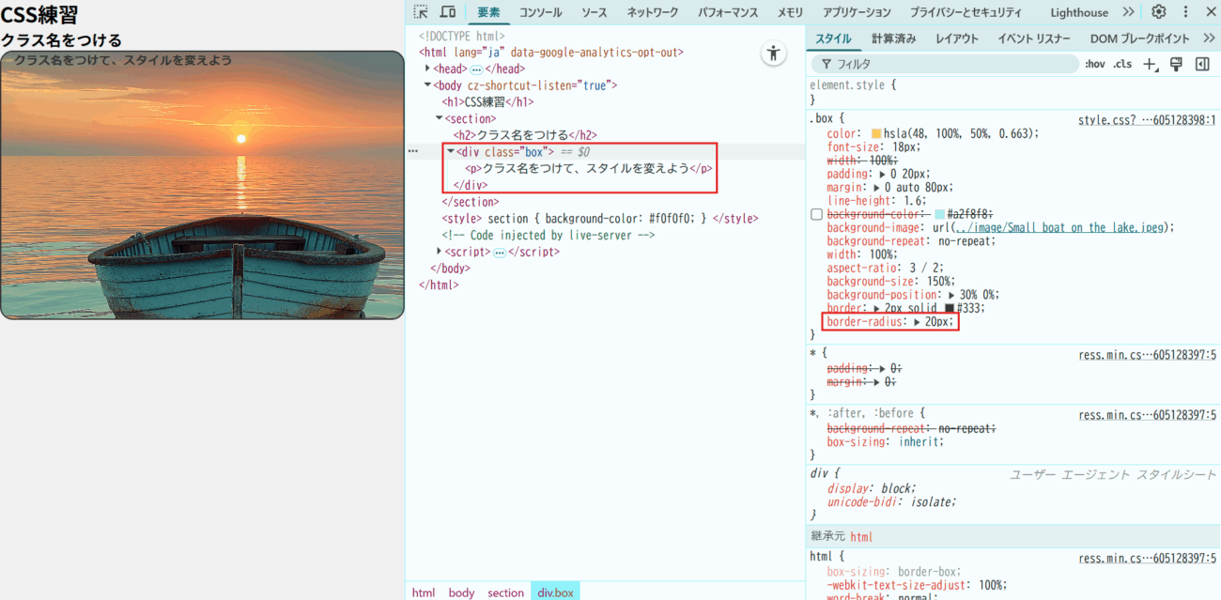Activate the inspect element picker tool
The image size is (1221, 600).
point(421,12)
